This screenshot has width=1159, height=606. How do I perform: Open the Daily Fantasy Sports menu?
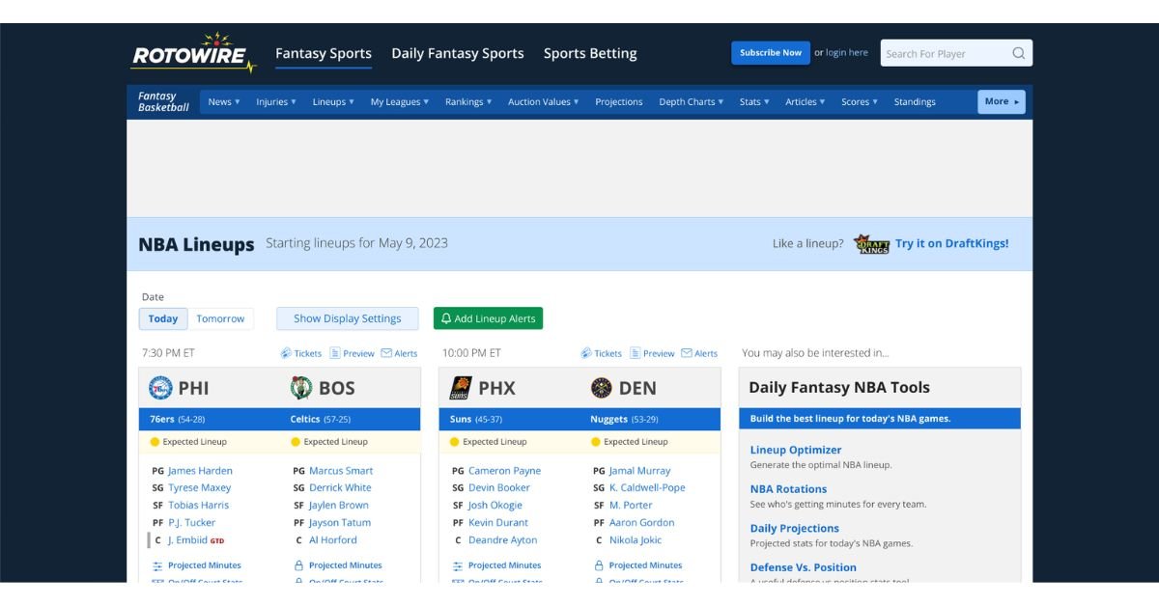(x=458, y=53)
